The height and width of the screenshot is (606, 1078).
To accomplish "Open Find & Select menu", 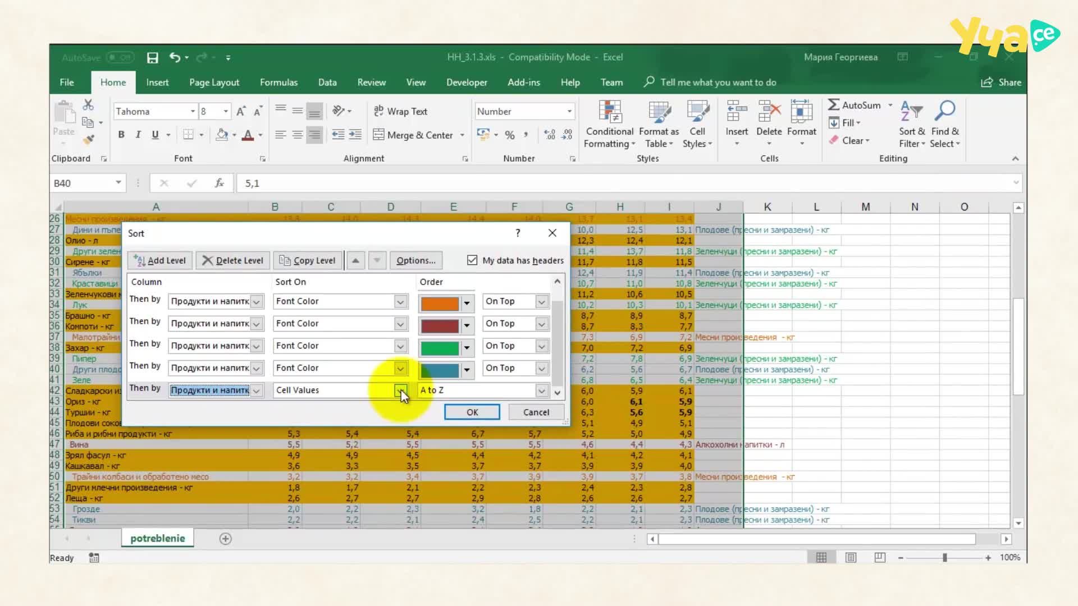I will coord(945,125).
